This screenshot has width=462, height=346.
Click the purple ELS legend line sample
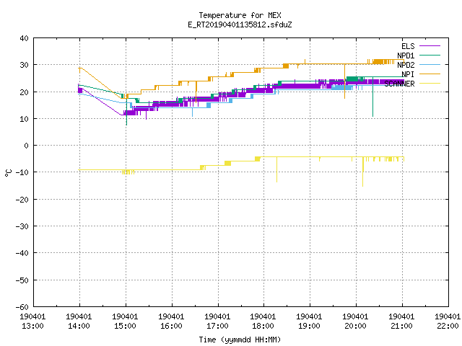430,46
